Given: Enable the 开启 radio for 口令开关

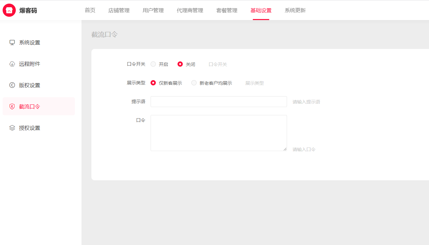Looking at the screenshot, I should click(x=153, y=64).
